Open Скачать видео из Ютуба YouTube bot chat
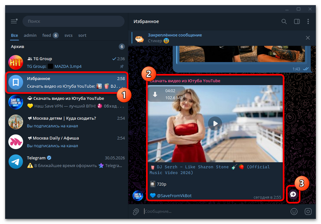This screenshot has height=224, width=321. pyautogui.click(x=67, y=102)
